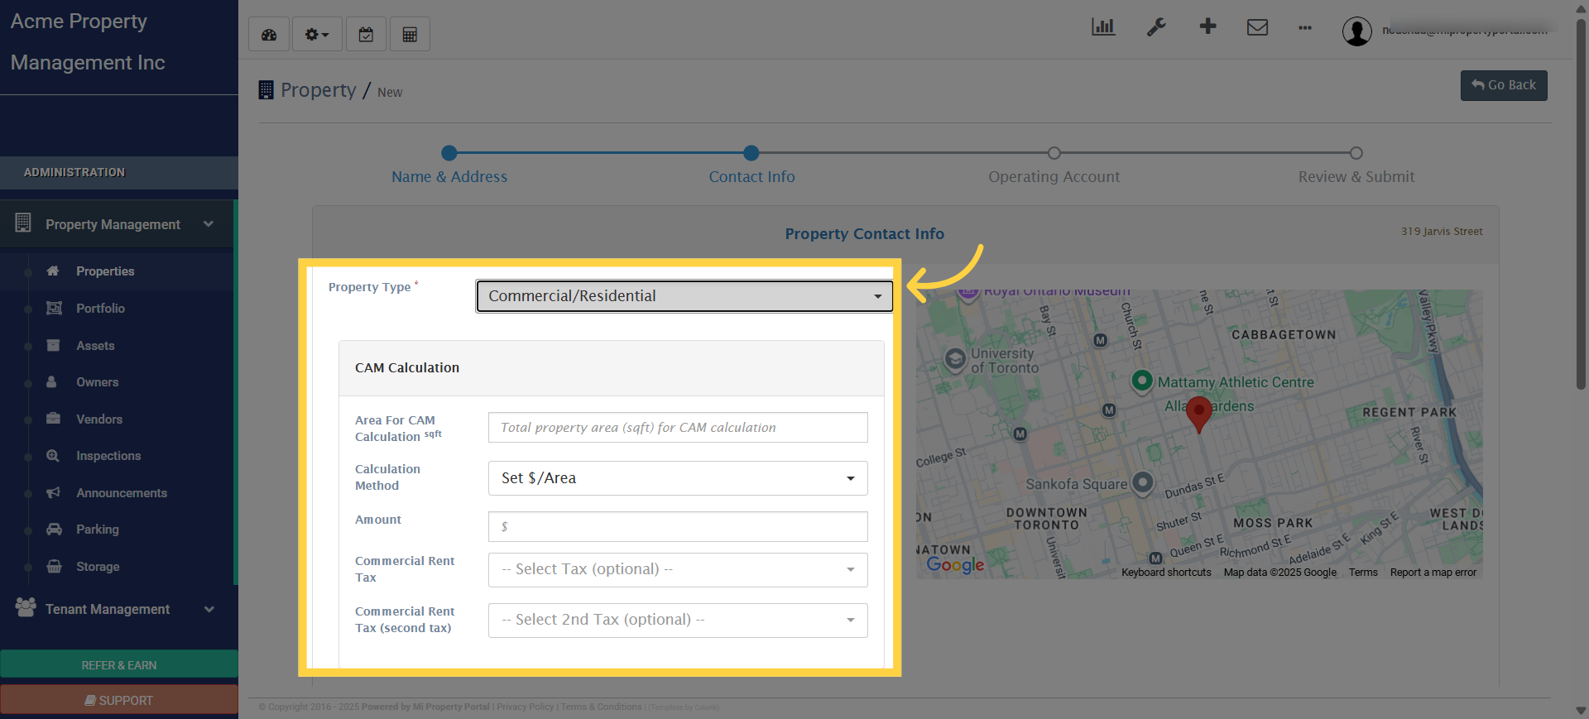Open the Select Tax (optional) dropdown
Image resolution: width=1589 pixels, height=719 pixels.
677,569
